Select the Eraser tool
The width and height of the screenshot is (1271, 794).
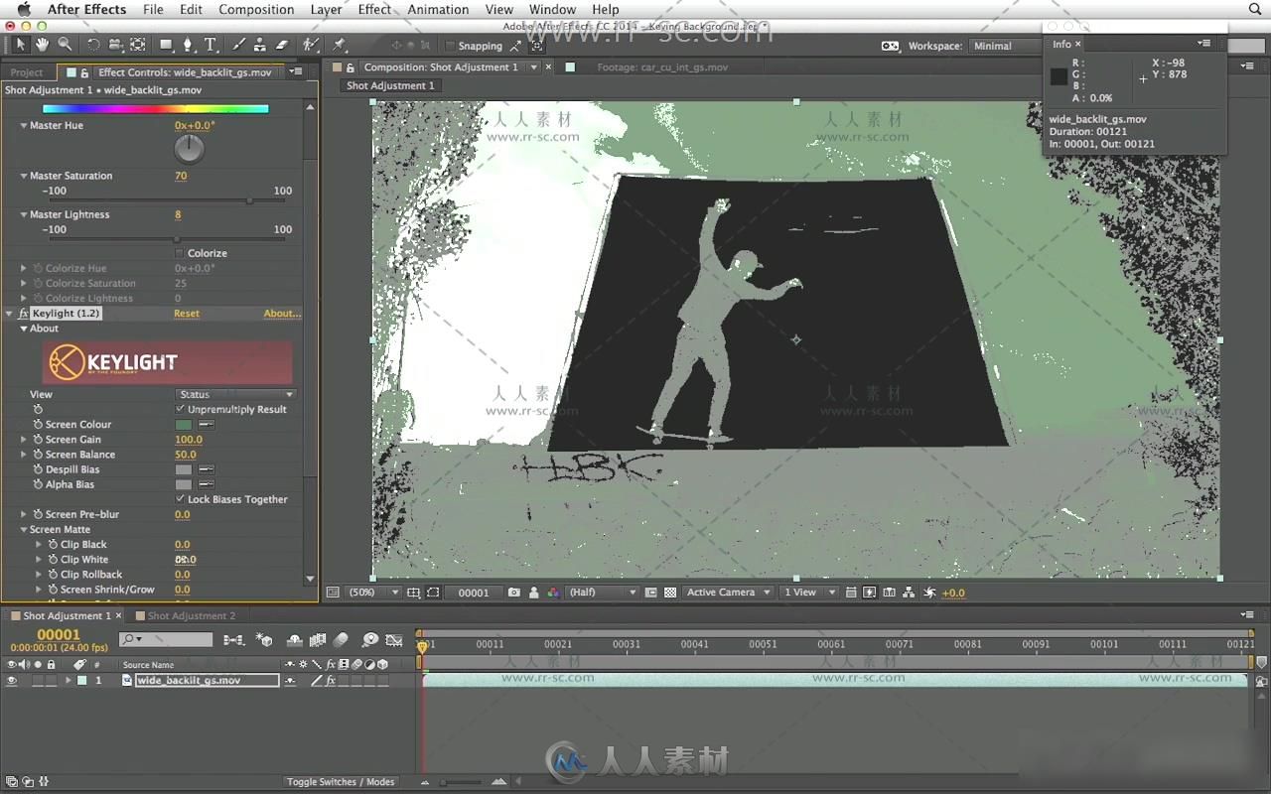pos(281,45)
